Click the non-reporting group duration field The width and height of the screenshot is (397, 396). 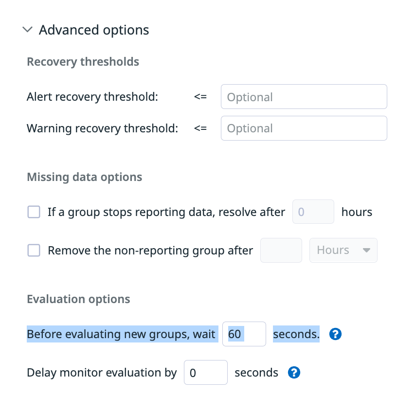281,251
